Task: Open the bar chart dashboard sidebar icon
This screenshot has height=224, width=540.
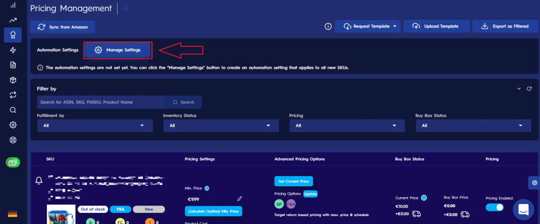Action: click(x=13, y=5)
